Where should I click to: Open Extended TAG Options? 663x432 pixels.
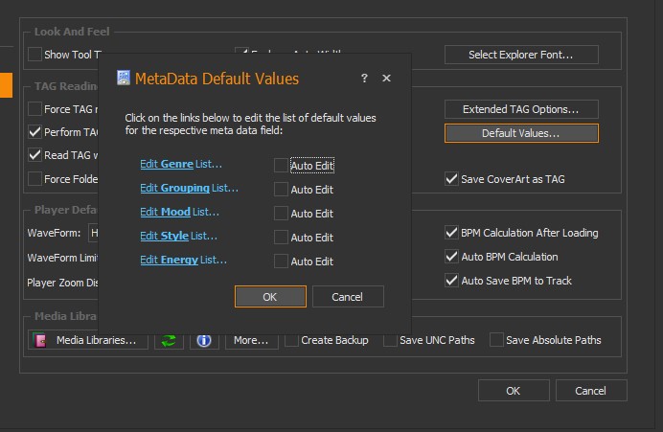click(x=521, y=109)
